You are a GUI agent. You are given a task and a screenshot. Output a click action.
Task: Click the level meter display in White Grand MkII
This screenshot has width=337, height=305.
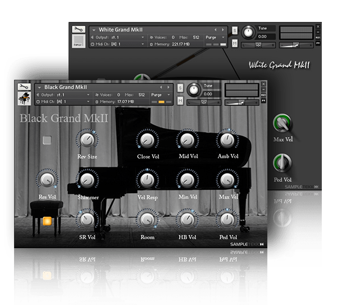tap(296, 33)
